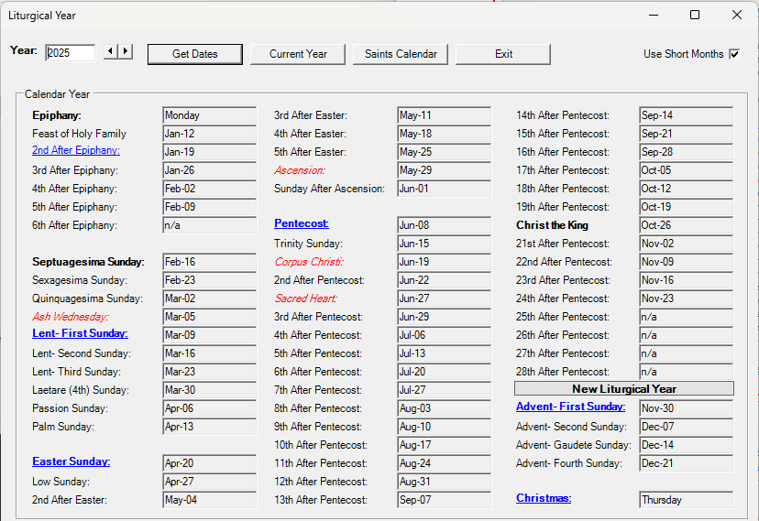
Task: Select the Septuagesima Sunday date Feb-16
Action: [x=210, y=262]
